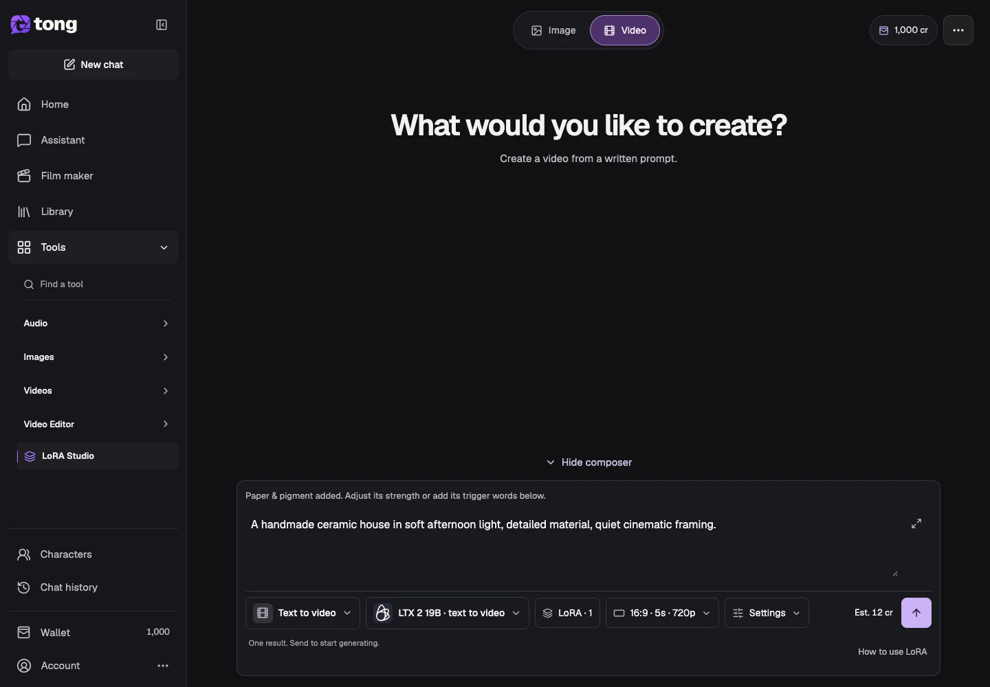The image size is (990, 687).
Task: Open Film maker
Action: [93, 176]
